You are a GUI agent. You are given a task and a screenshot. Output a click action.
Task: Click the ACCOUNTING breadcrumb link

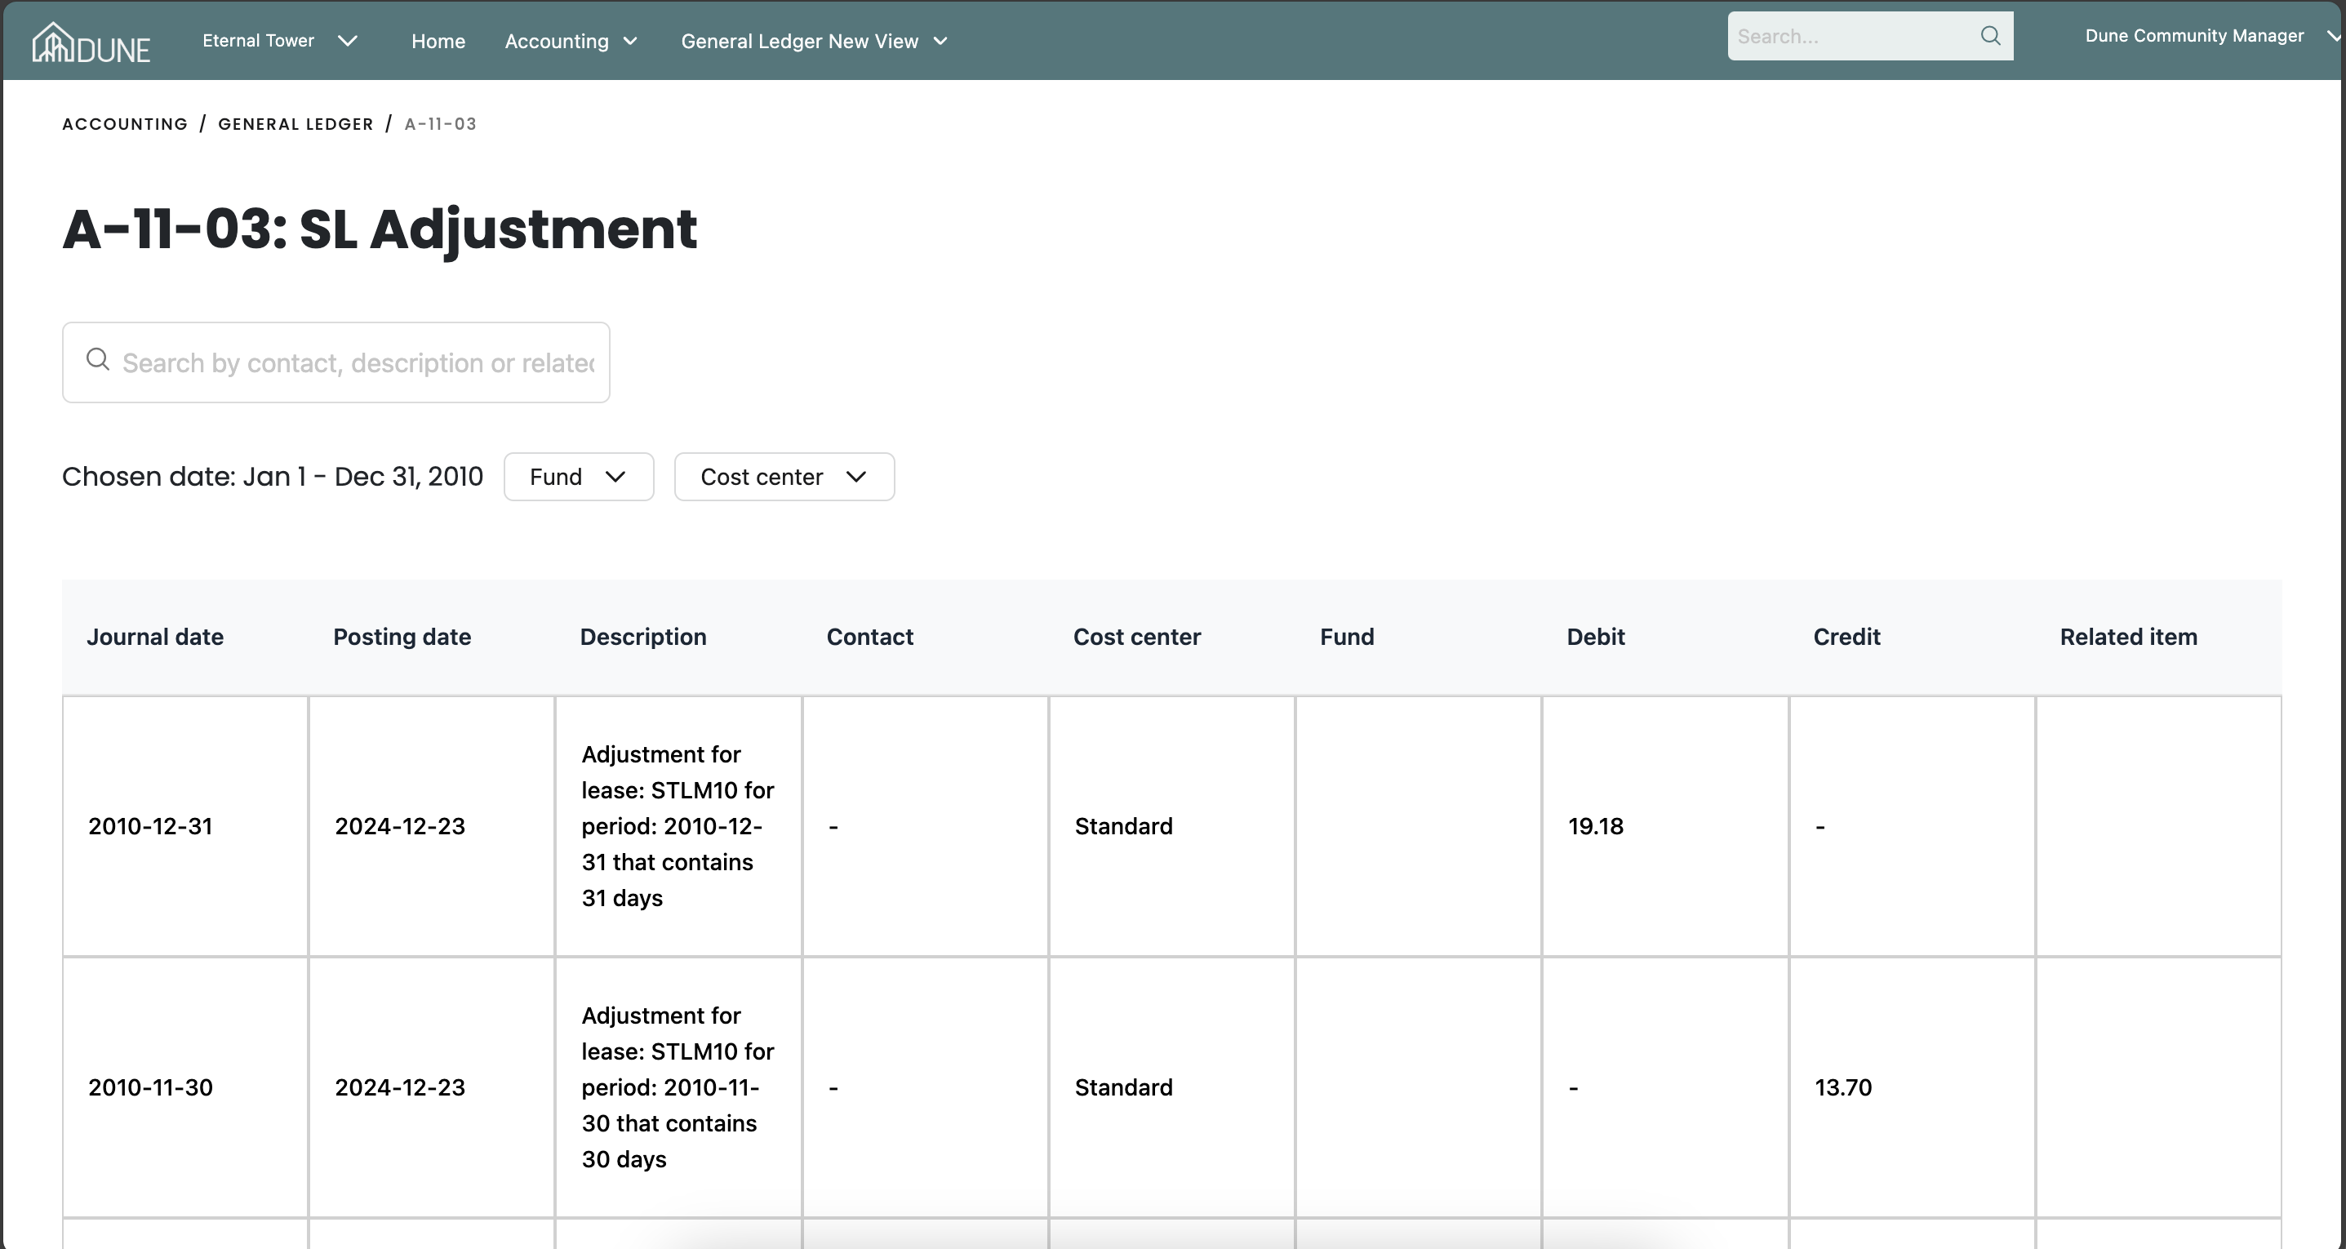(x=125, y=124)
